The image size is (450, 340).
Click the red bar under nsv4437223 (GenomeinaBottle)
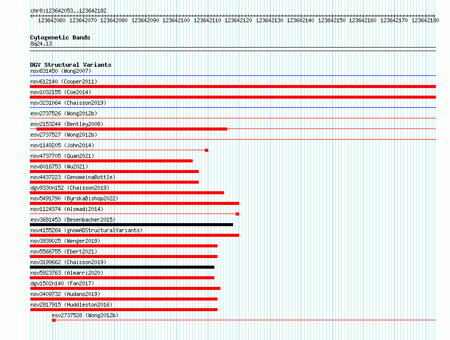[114, 182]
